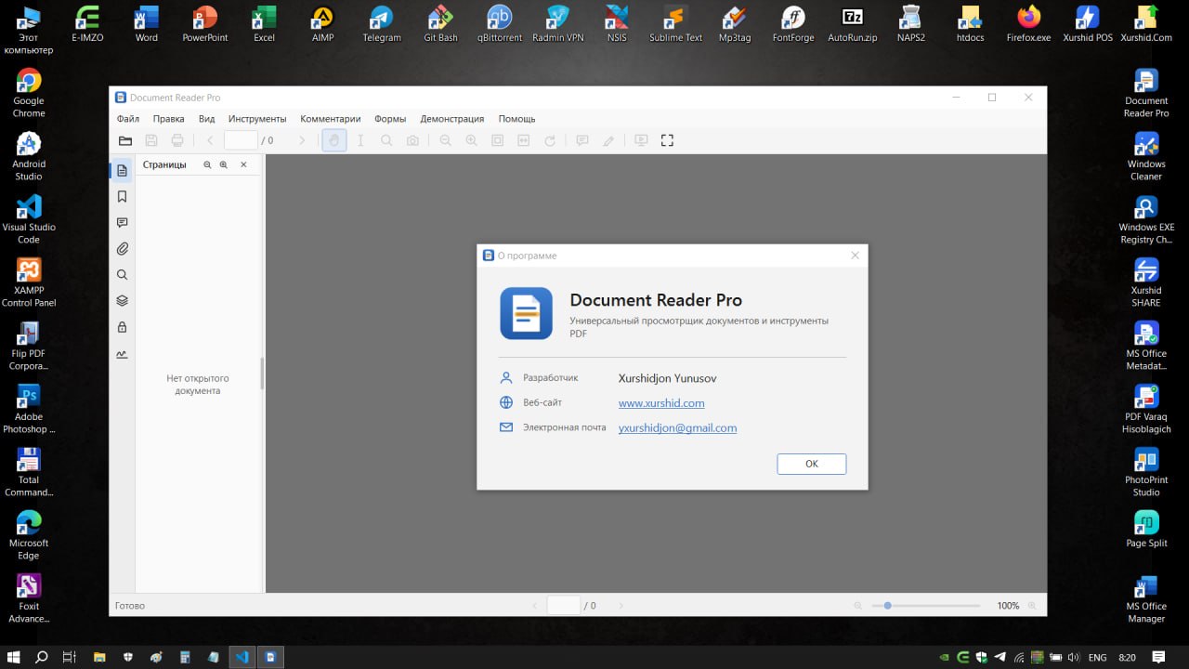This screenshot has height=669, width=1189.
Task: Click the rotate icon in toolbar
Action: click(x=550, y=140)
